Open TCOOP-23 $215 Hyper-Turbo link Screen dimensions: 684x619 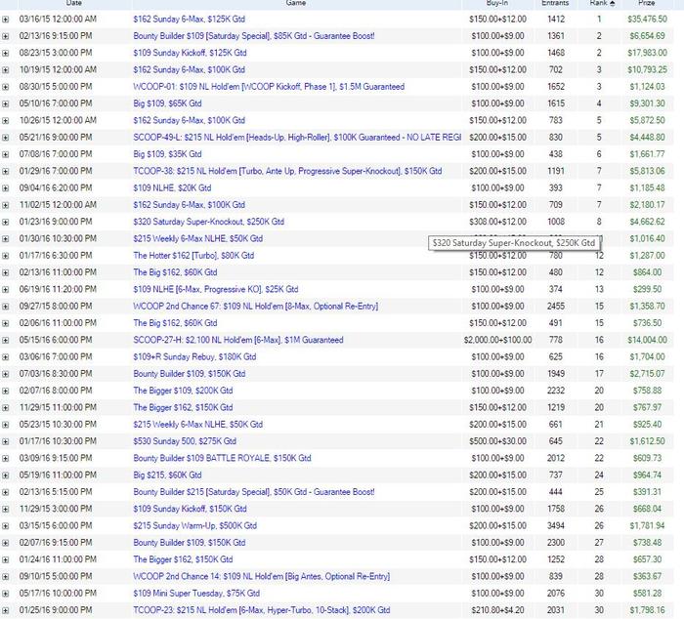click(x=262, y=610)
